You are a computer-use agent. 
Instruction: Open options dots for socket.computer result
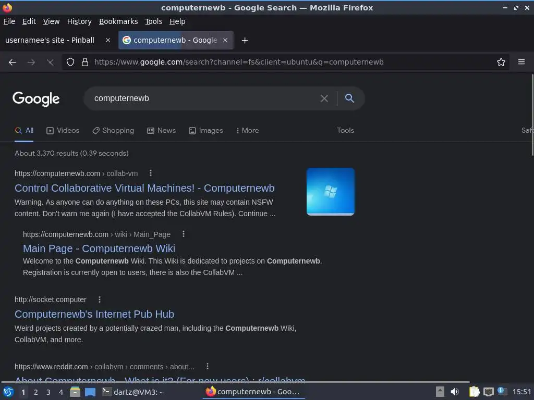100,299
